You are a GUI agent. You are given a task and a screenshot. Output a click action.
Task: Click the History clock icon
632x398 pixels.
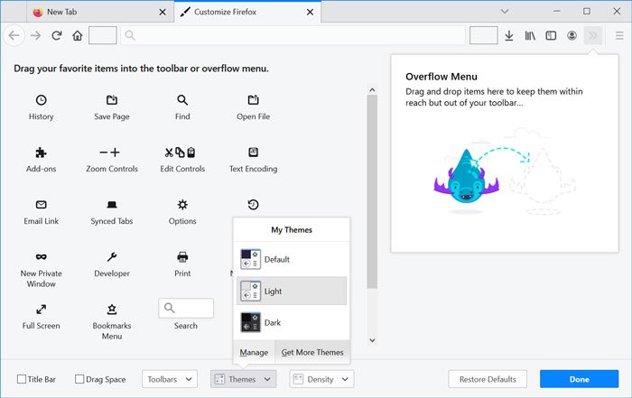point(42,100)
